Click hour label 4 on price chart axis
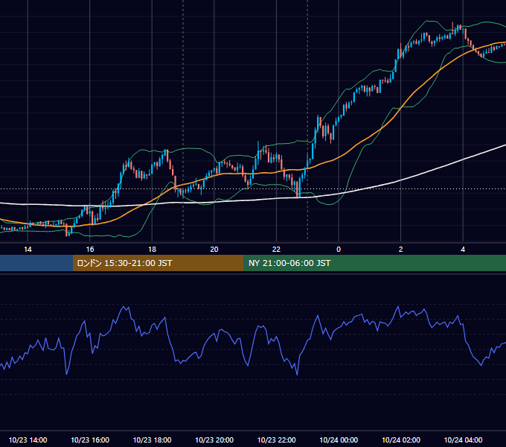The image size is (506, 447). pyautogui.click(x=463, y=250)
